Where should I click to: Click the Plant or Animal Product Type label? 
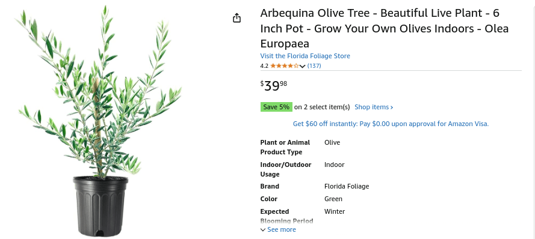pos(285,147)
